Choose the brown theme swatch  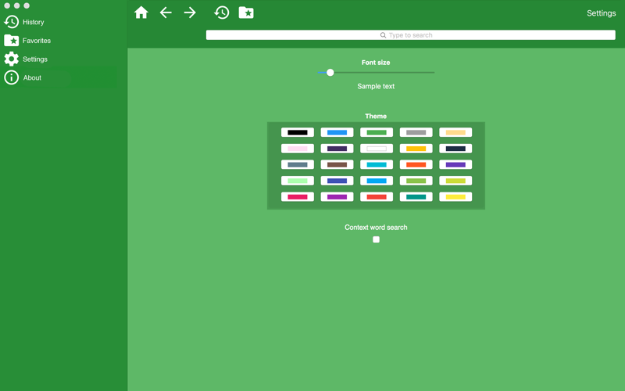coord(337,164)
